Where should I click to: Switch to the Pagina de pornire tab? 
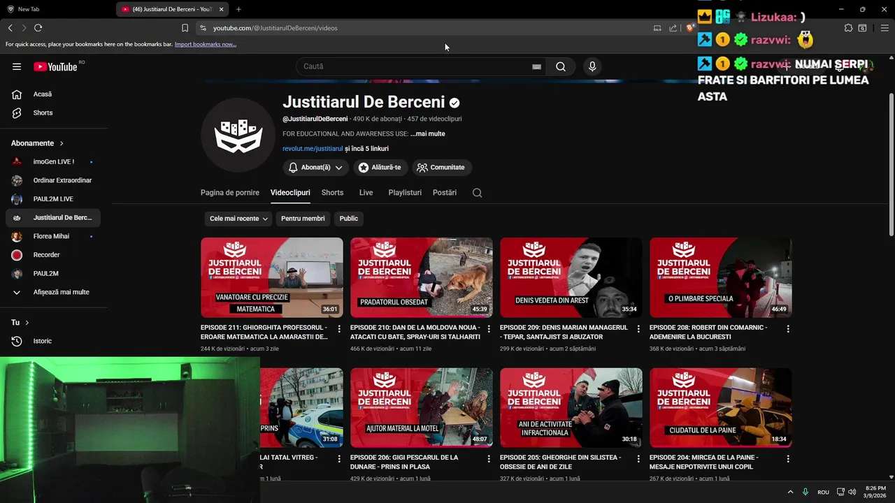(x=230, y=193)
